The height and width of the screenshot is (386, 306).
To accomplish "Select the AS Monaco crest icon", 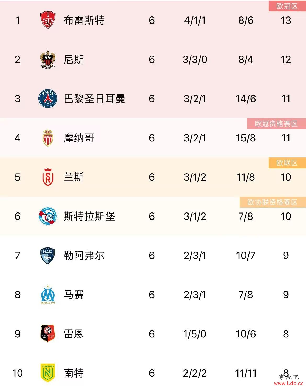I will tap(48, 138).
